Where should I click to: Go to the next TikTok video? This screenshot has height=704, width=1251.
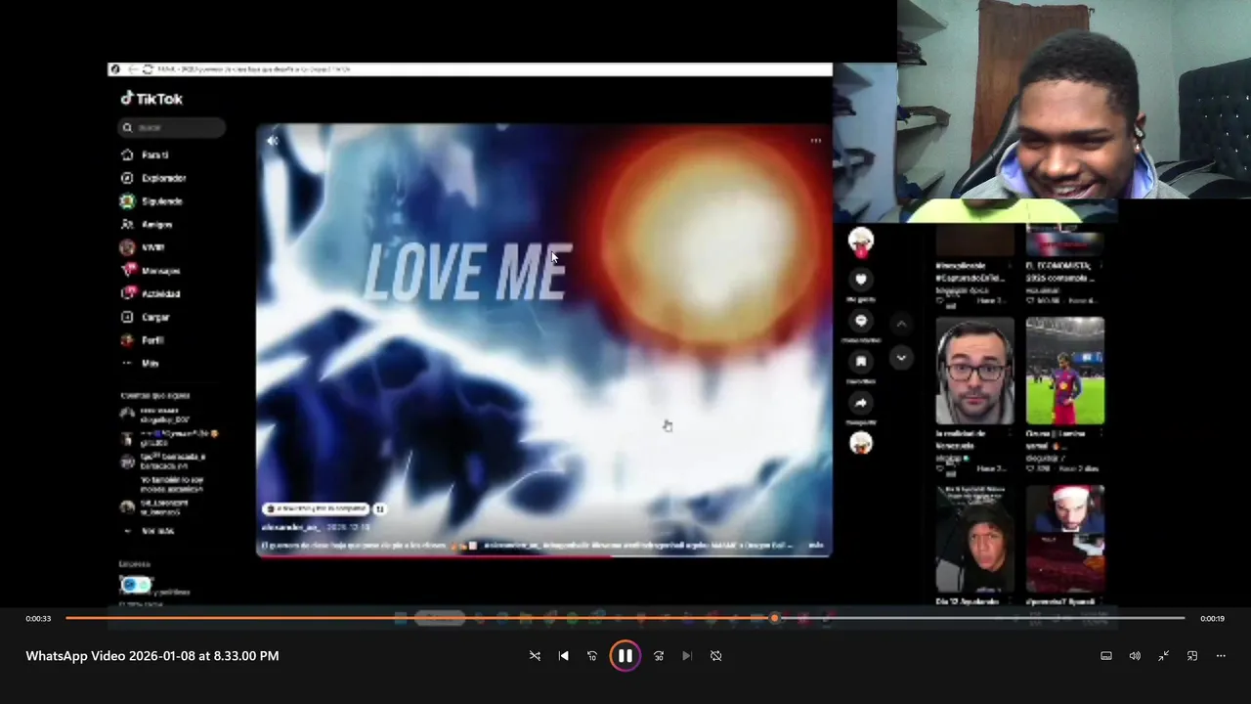point(901,358)
